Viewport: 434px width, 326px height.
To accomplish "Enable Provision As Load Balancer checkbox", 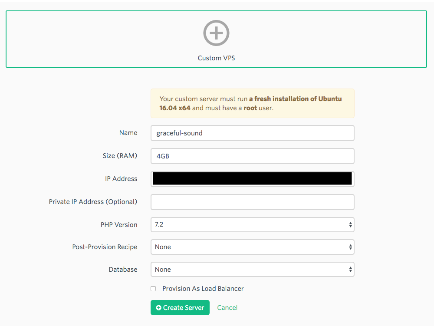I will pyautogui.click(x=153, y=289).
